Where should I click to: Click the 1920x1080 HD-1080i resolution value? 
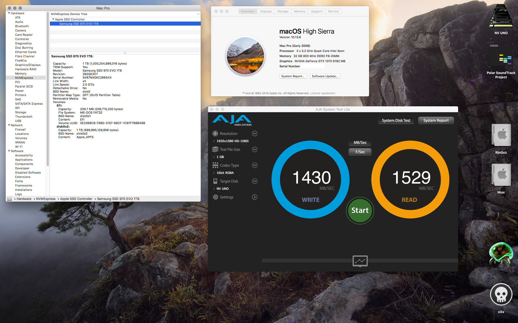click(233, 141)
